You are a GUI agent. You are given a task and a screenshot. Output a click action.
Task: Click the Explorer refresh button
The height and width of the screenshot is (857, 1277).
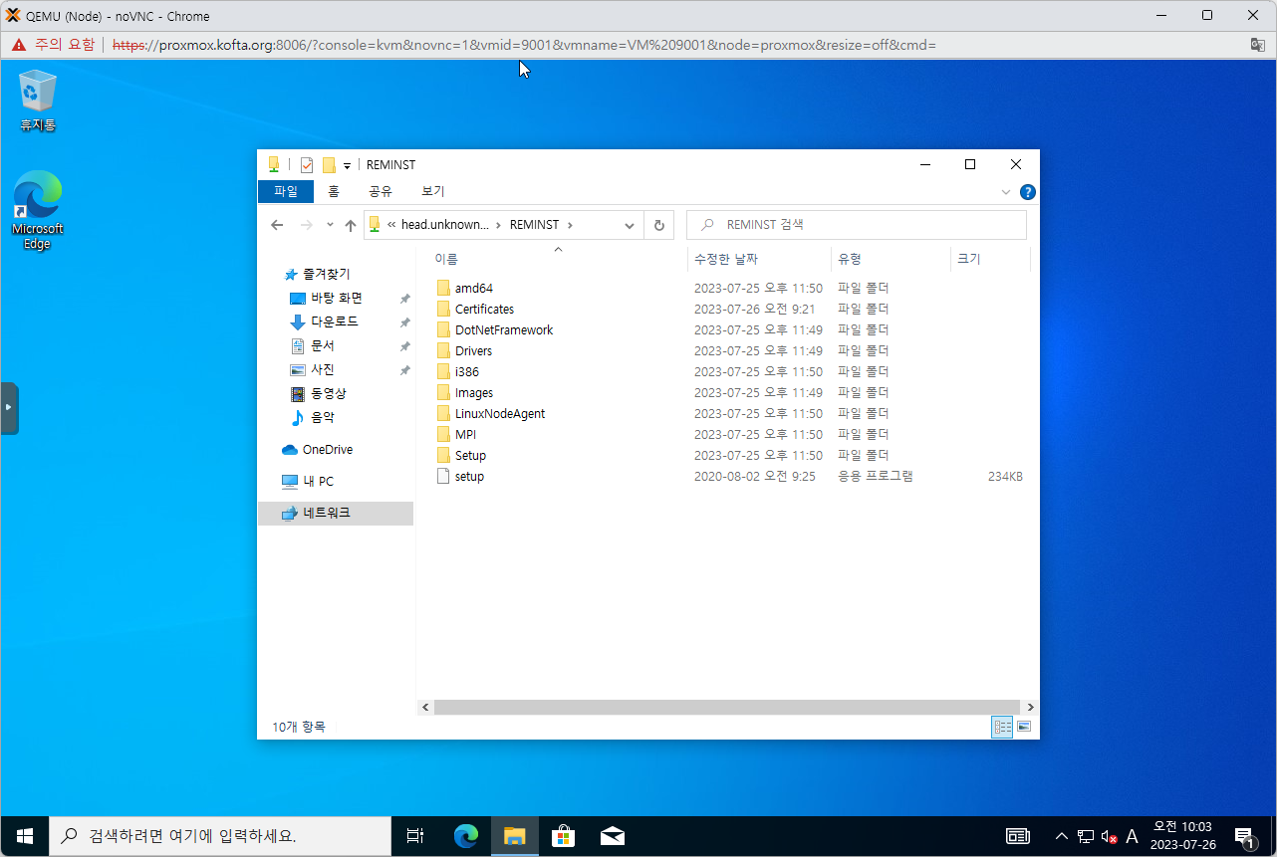[658, 225]
